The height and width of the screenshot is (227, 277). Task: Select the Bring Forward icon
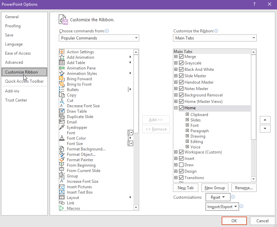62,79
